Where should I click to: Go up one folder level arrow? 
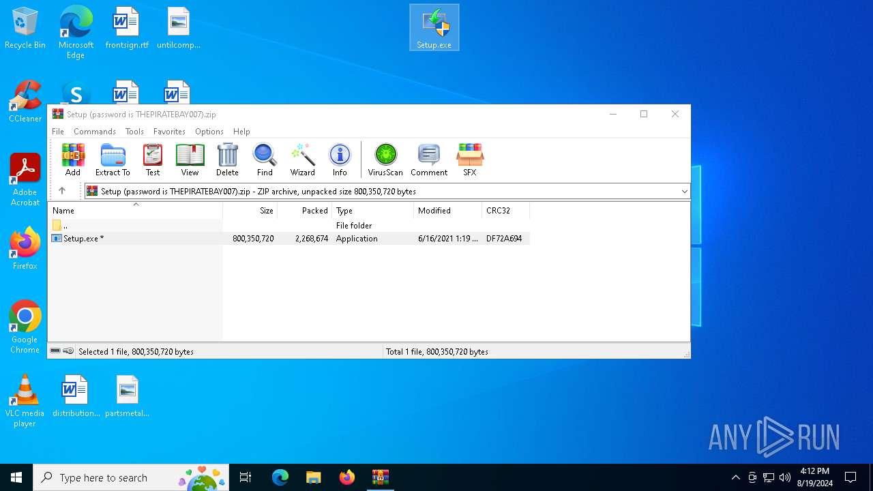62,191
